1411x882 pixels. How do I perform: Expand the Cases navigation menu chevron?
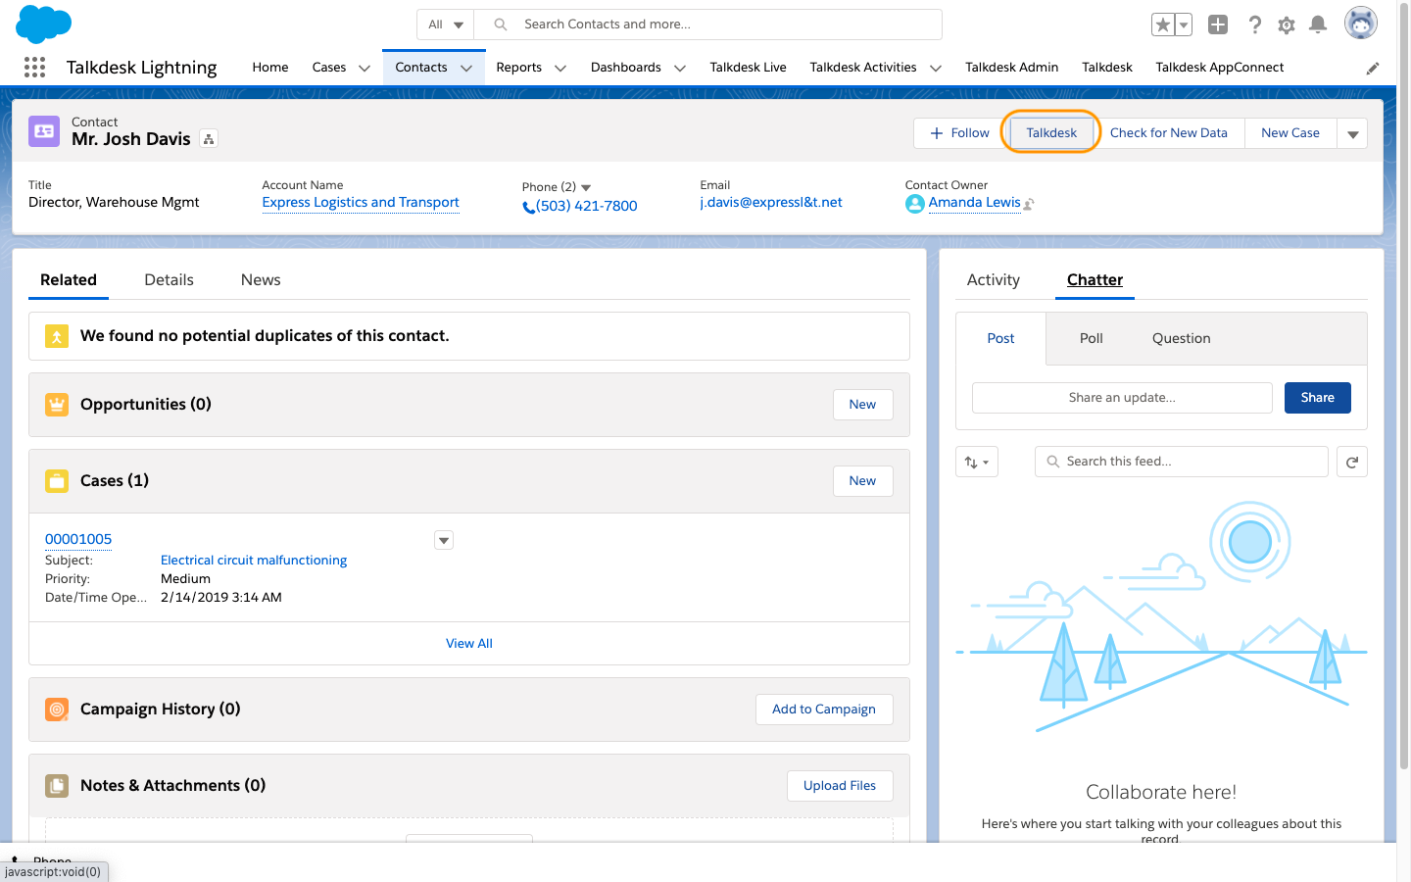point(365,68)
